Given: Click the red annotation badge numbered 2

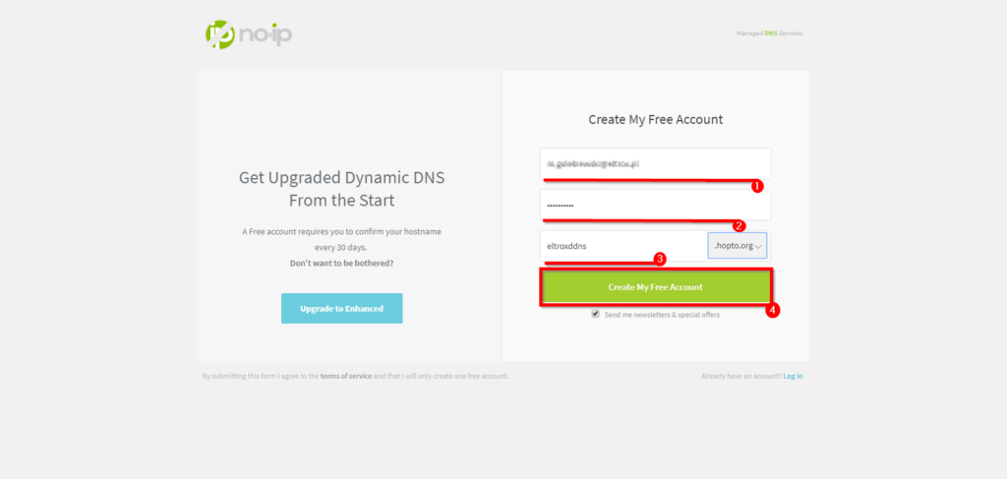Looking at the screenshot, I should click(739, 224).
